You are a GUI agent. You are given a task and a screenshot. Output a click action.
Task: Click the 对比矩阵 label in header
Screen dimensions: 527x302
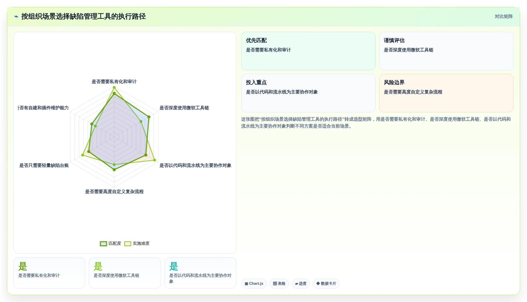(x=504, y=17)
